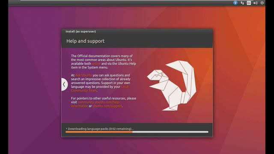The width and height of the screenshot is (274, 154).
Task: Click the origami squirrel illustration
Action: pos(172,86)
